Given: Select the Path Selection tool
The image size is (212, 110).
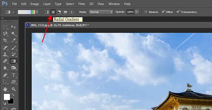Looking at the screenshot, I should point(5,82).
